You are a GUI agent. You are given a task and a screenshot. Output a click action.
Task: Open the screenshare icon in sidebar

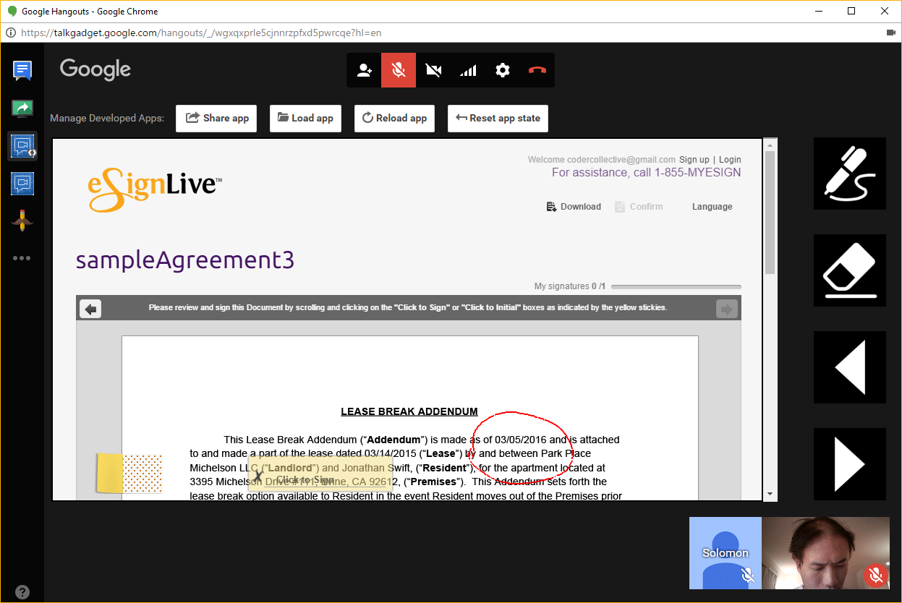(x=22, y=108)
